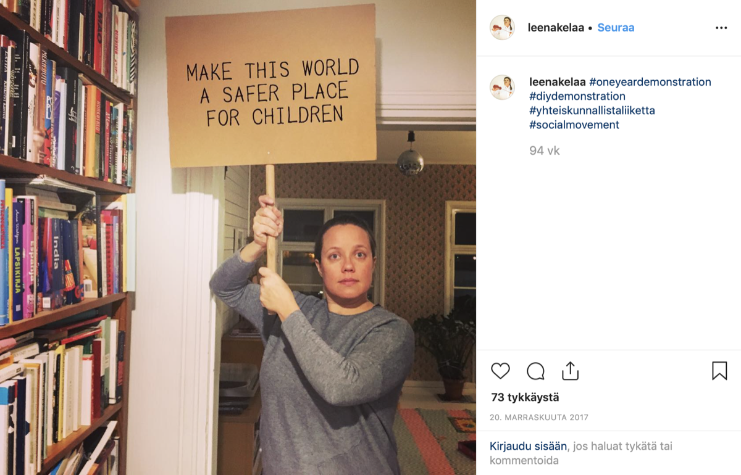Open leenakelaa username in post header
741x475 pixels.
pos(556,28)
